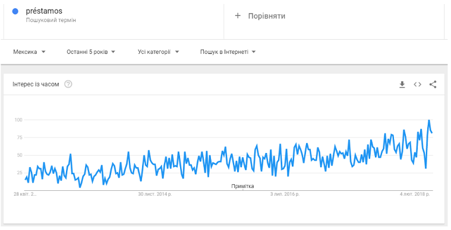Screen dimensions: 451x230
Task: Click the dropdown arrow next to Мексика
Action: (43, 52)
